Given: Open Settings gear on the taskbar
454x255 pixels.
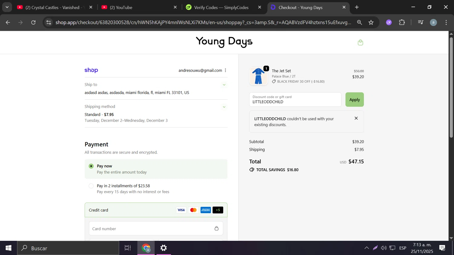Looking at the screenshot, I should (x=164, y=248).
